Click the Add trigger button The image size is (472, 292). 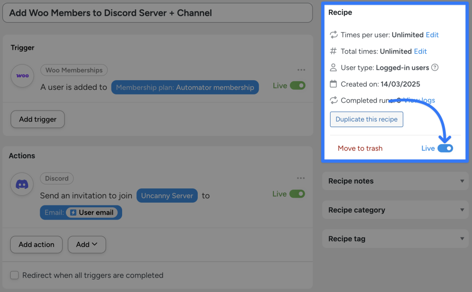coord(37,119)
